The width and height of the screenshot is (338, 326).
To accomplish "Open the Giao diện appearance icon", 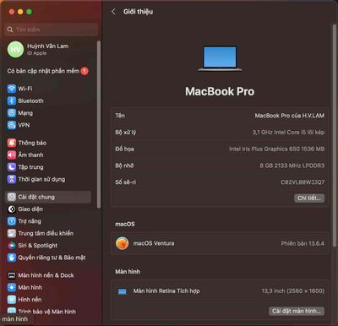I will [12, 209].
